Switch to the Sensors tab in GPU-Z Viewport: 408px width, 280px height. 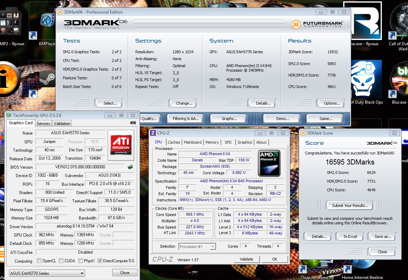click(x=43, y=123)
